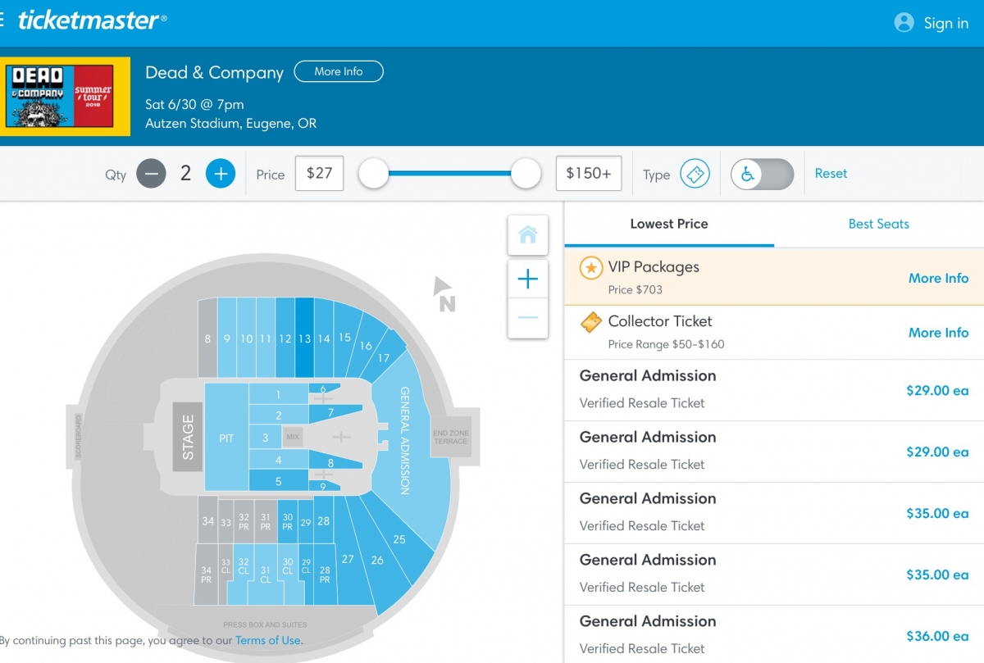Viewport: 984px width, 663px height.
Task: Click the Reset filters link
Action: [831, 174]
